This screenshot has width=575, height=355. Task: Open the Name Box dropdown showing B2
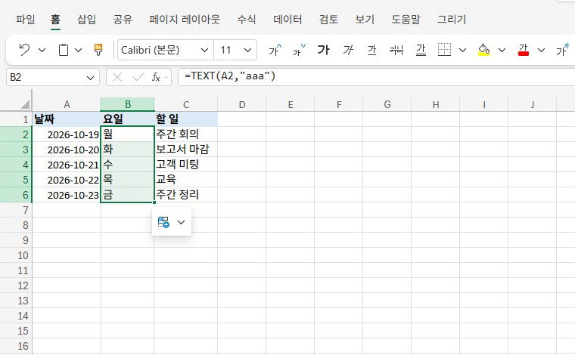click(x=90, y=78)
